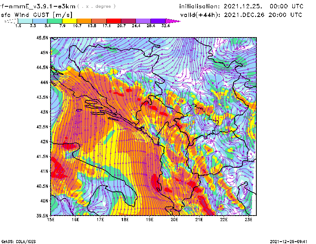Click the 44.5N latitude label
This screenshot has height=244, width=316.
[42, 67]
